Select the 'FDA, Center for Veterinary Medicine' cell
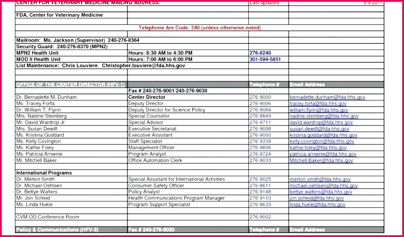 point(72,15)
